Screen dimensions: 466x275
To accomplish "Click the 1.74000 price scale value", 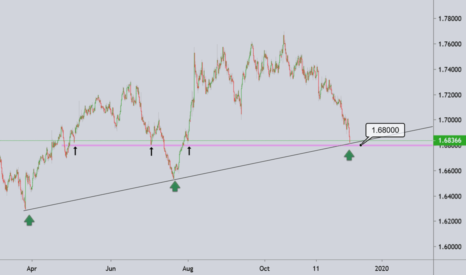I will click(450, 69).
